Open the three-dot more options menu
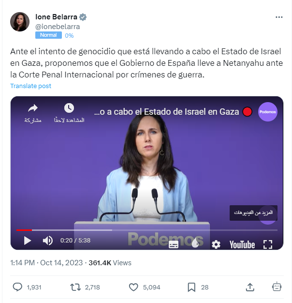 [x=279, y=17]
